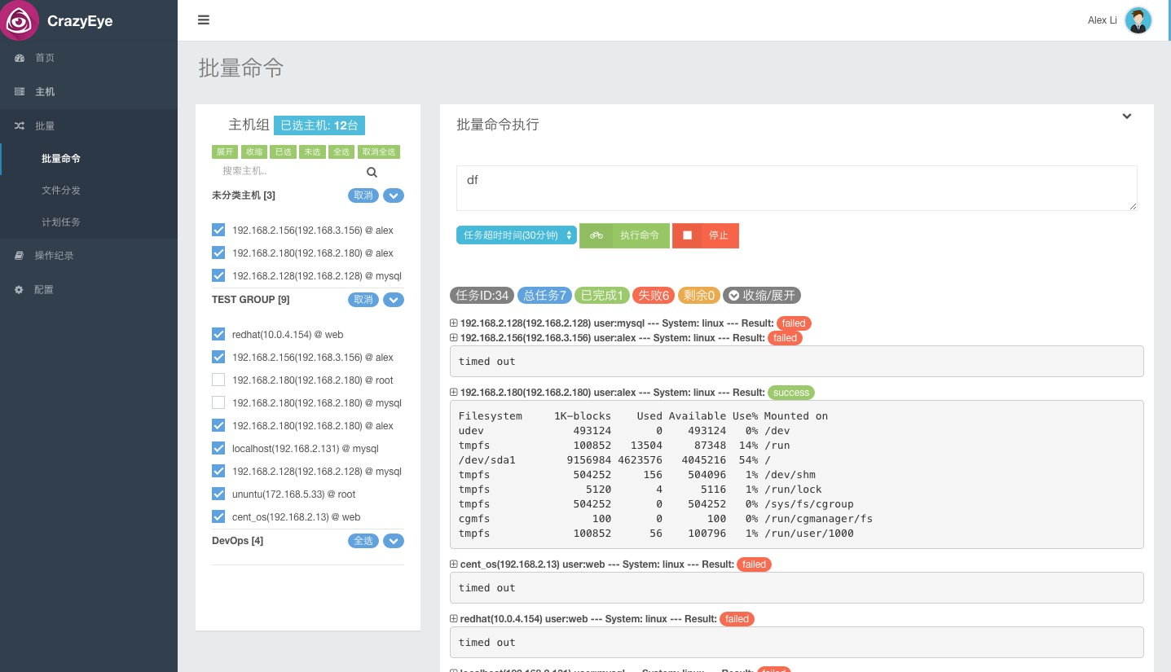Click the CrazyEye eye logo
Viewport: 1171px width, 672px height.
(20, 20)
